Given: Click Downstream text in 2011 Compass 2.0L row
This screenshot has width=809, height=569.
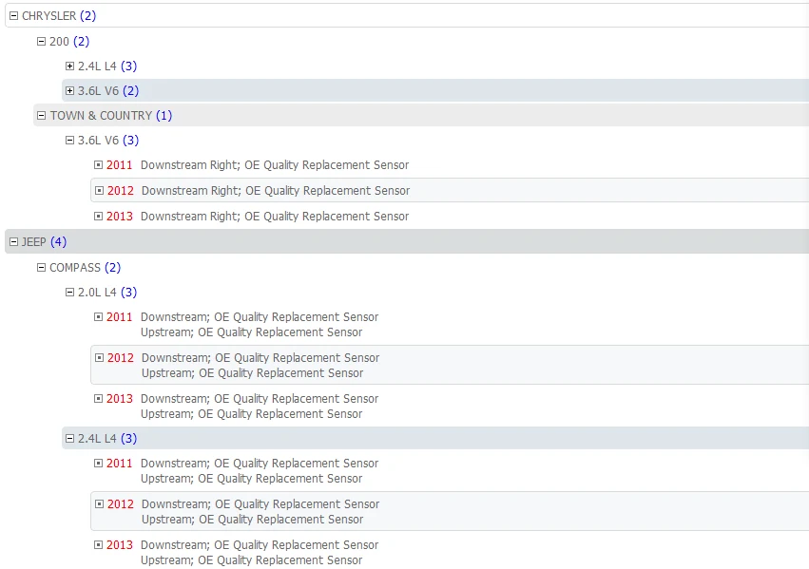Looking at the screenshot, I should click(x=260, y=317).
